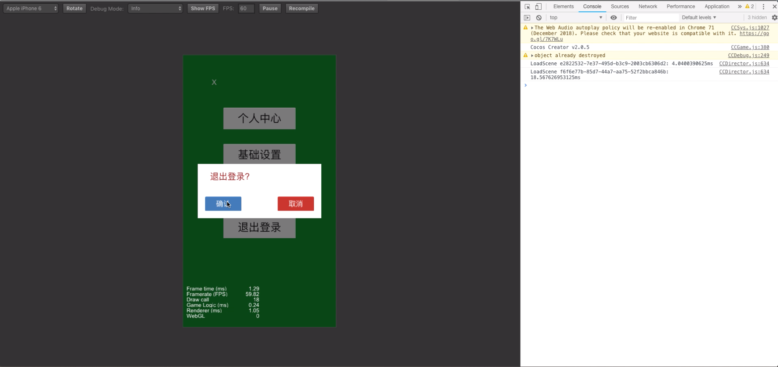
Task: Click the Show FPS button
Action: pyautogui.click(x=203, y=8)
